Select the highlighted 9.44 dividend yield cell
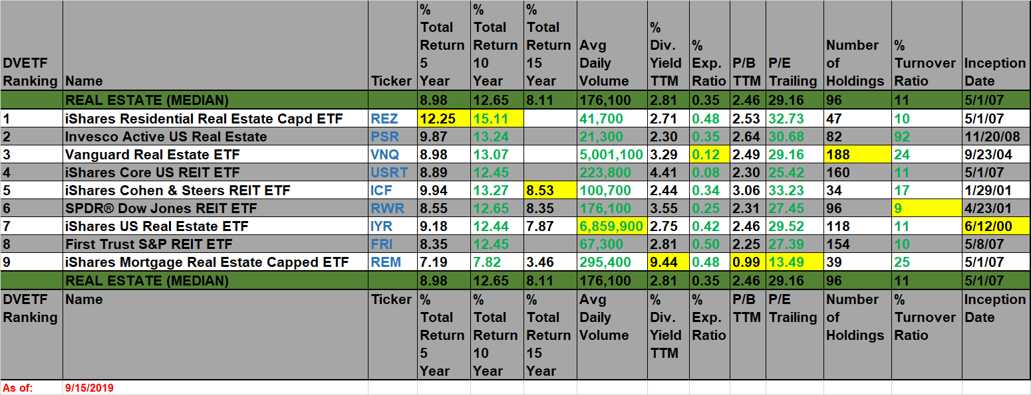1031x395 pixels. [668, 262]
